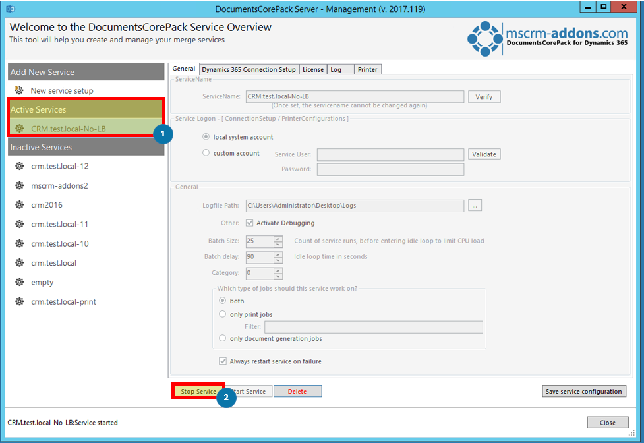Click the Password field
The width and height of the screenshot is (644, 443).
pyautogui.click(x=390, y=169)
